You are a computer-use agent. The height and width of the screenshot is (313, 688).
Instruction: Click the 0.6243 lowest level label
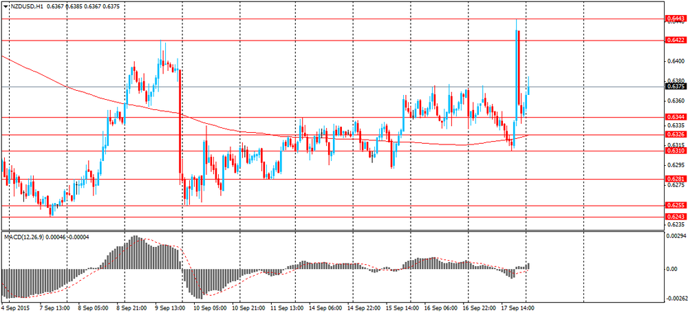(676, 217)
